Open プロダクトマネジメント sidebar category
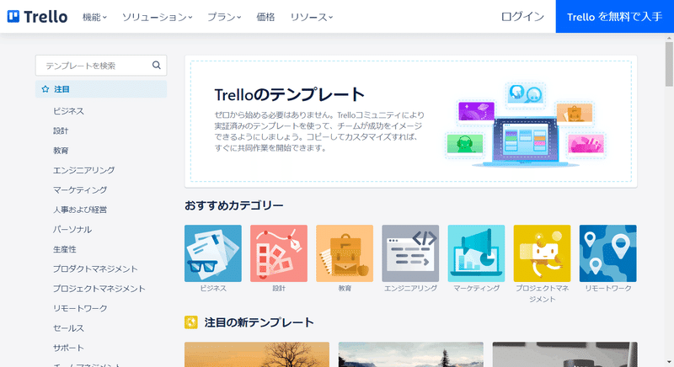Screen dimensions: 674x367 [x=95, y=269]
